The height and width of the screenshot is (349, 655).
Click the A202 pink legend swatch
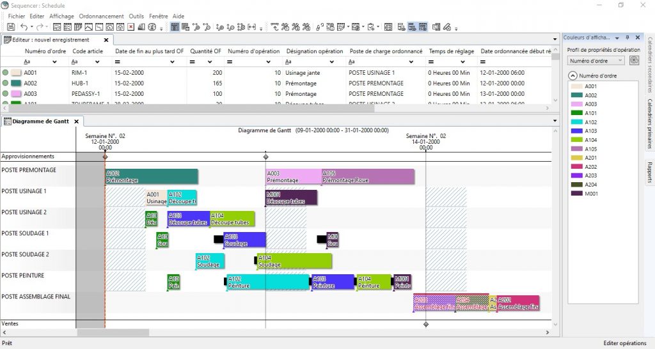click(x=576, y=167)
